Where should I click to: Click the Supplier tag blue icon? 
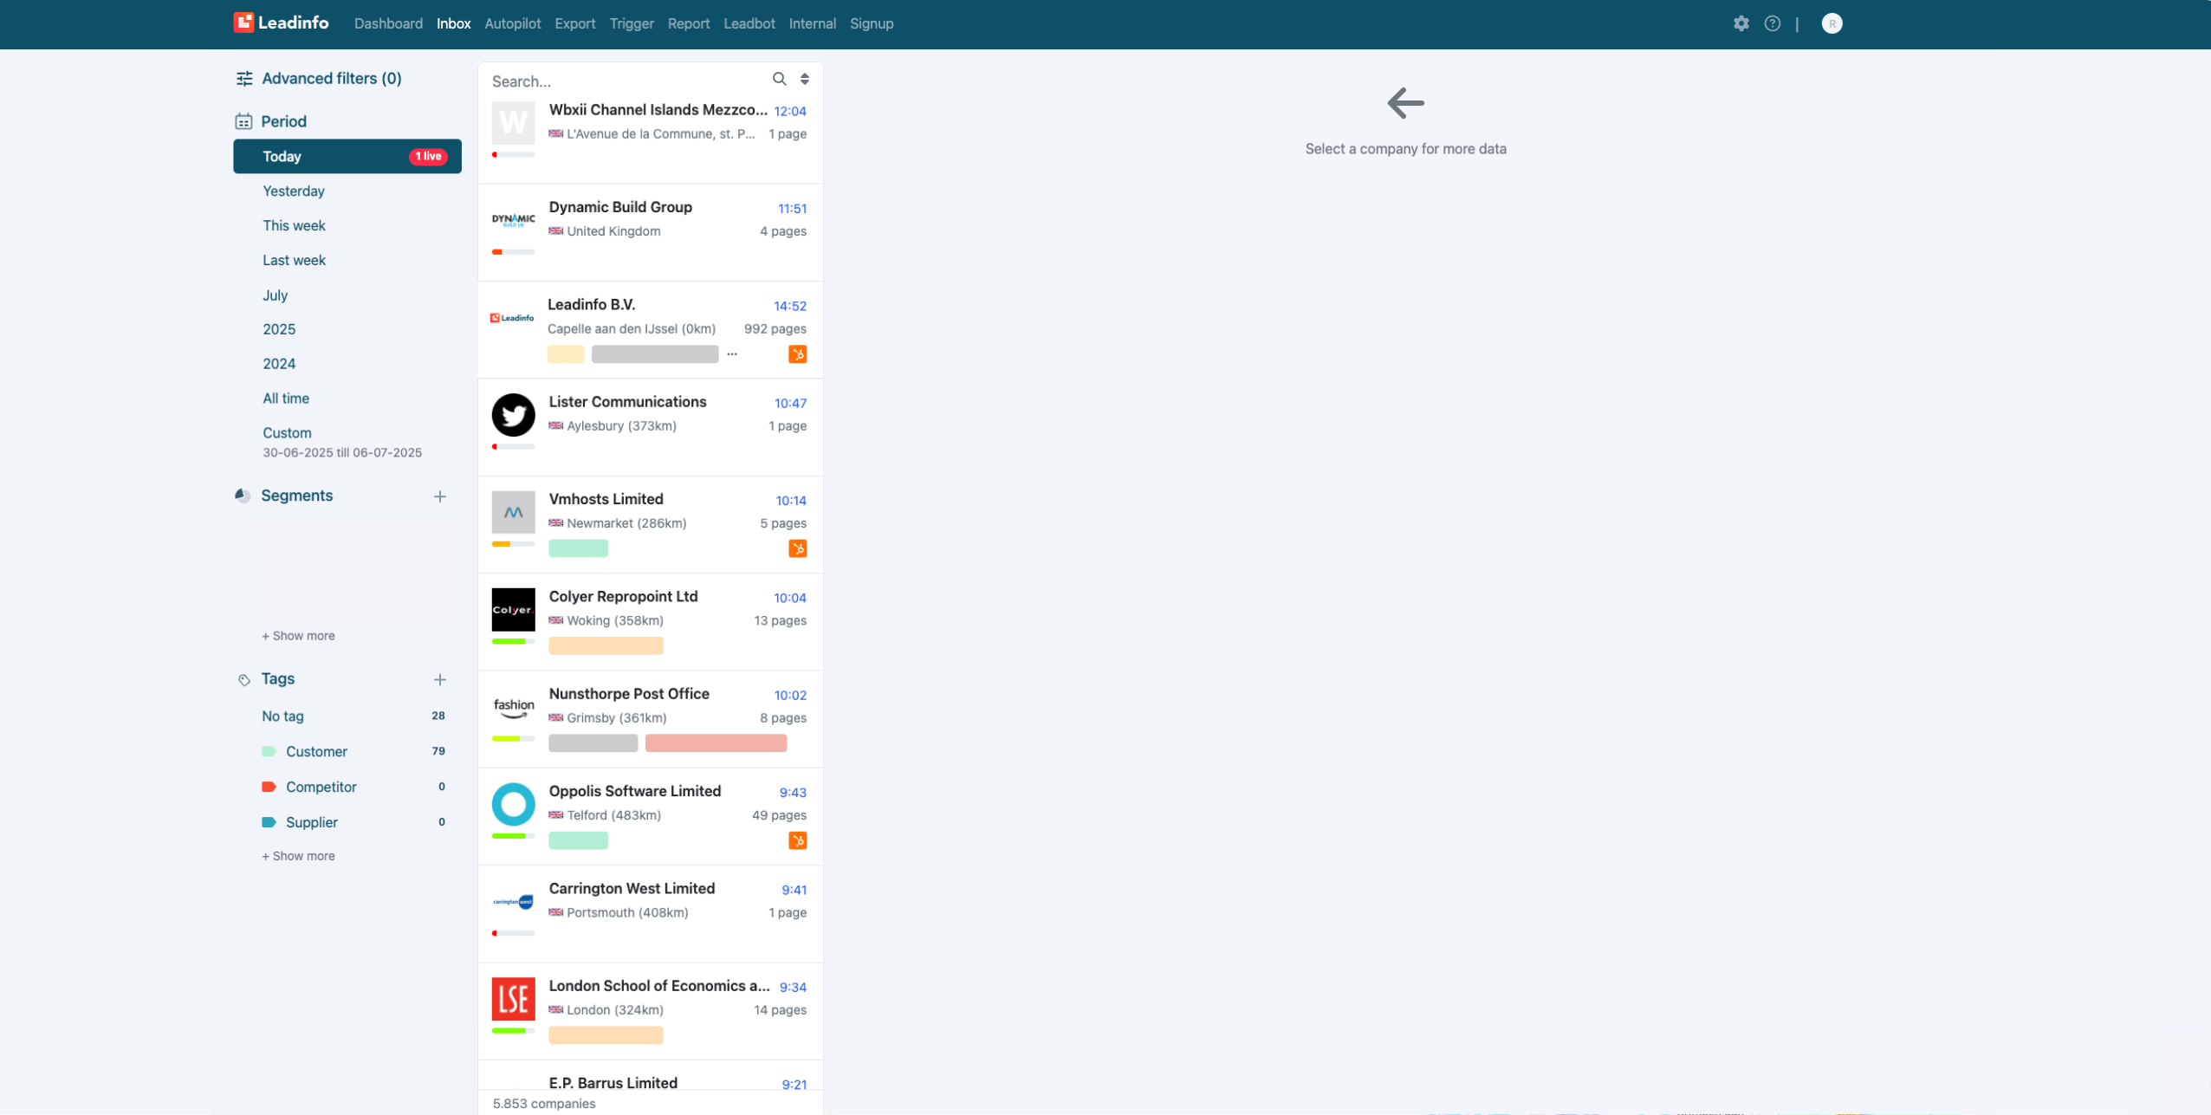click(x=269, y=822)
